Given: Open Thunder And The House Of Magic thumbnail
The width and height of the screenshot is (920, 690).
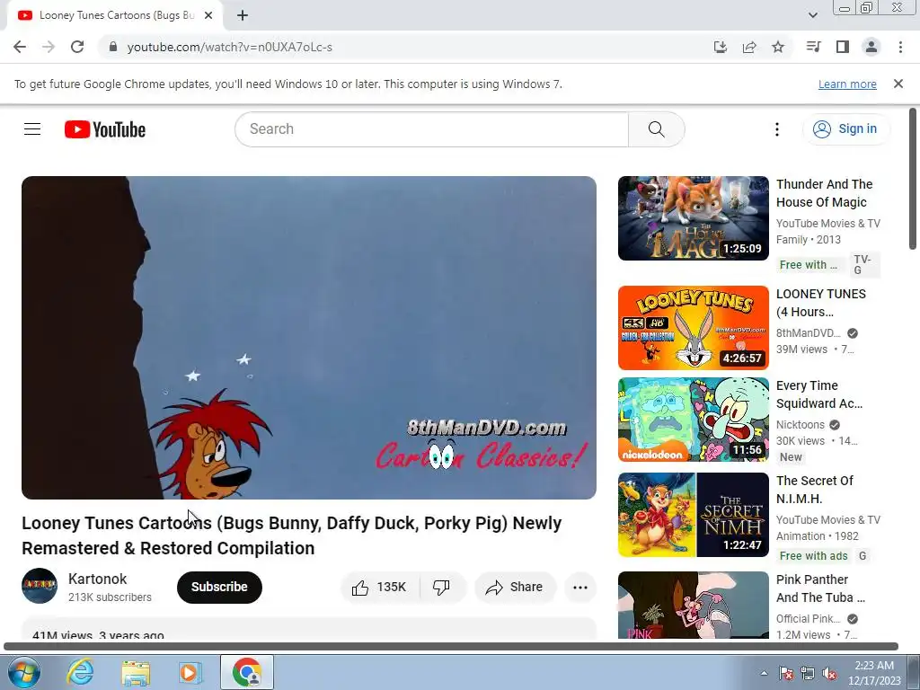Looking at the screenshot, I should click(693, 218).
